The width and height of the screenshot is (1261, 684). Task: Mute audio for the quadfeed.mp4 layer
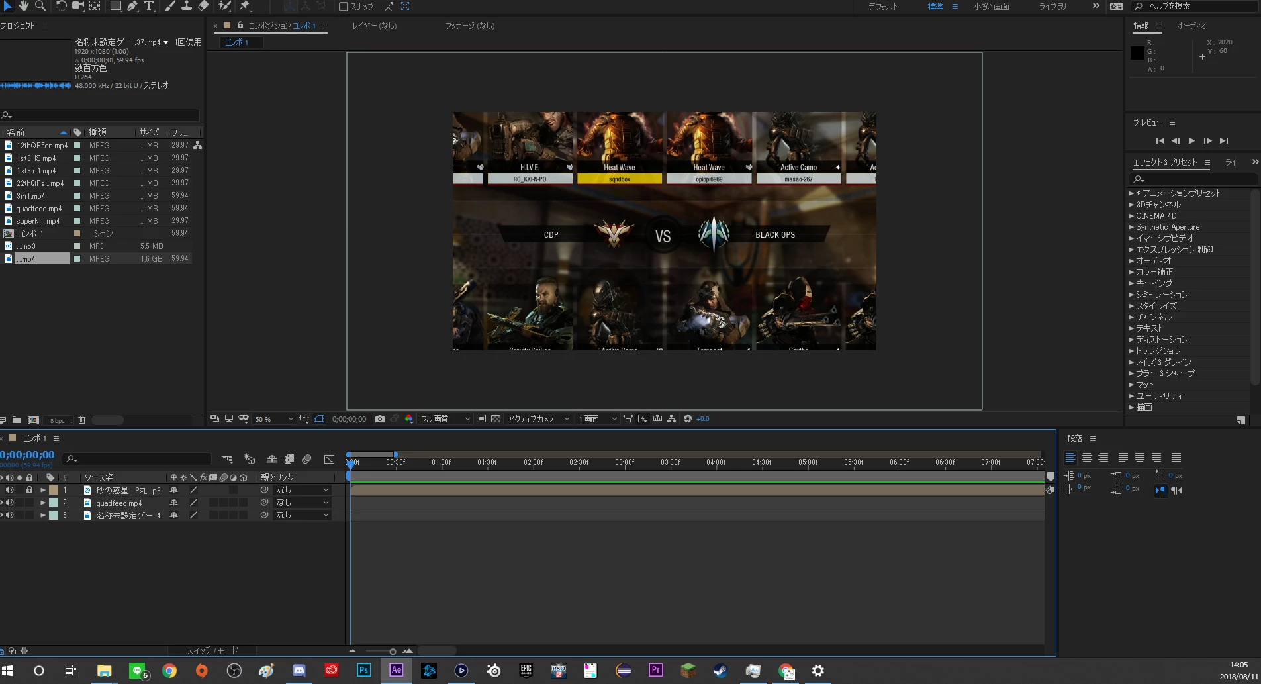(10, 503)
